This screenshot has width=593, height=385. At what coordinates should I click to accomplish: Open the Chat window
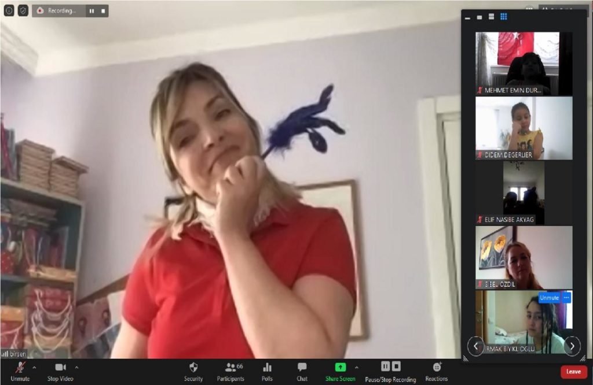click(x=302, y=372)
